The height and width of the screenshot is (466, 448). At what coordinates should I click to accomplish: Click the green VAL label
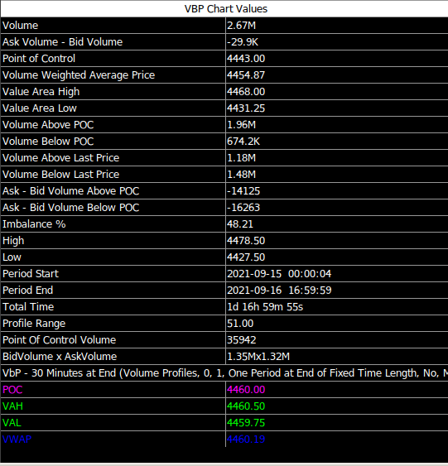[12, 423]
